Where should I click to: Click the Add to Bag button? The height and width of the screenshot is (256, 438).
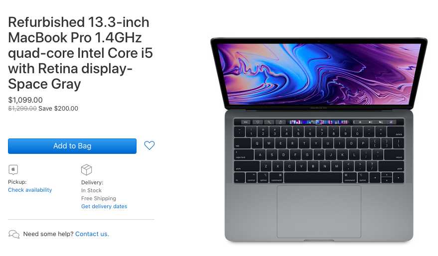coord(72,146)
